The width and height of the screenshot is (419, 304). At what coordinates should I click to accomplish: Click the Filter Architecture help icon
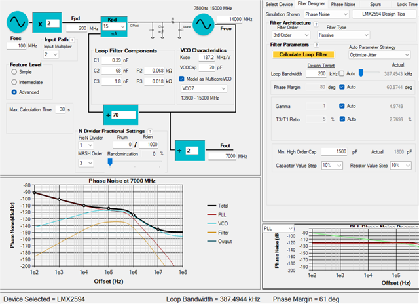[x=316, y=24]
